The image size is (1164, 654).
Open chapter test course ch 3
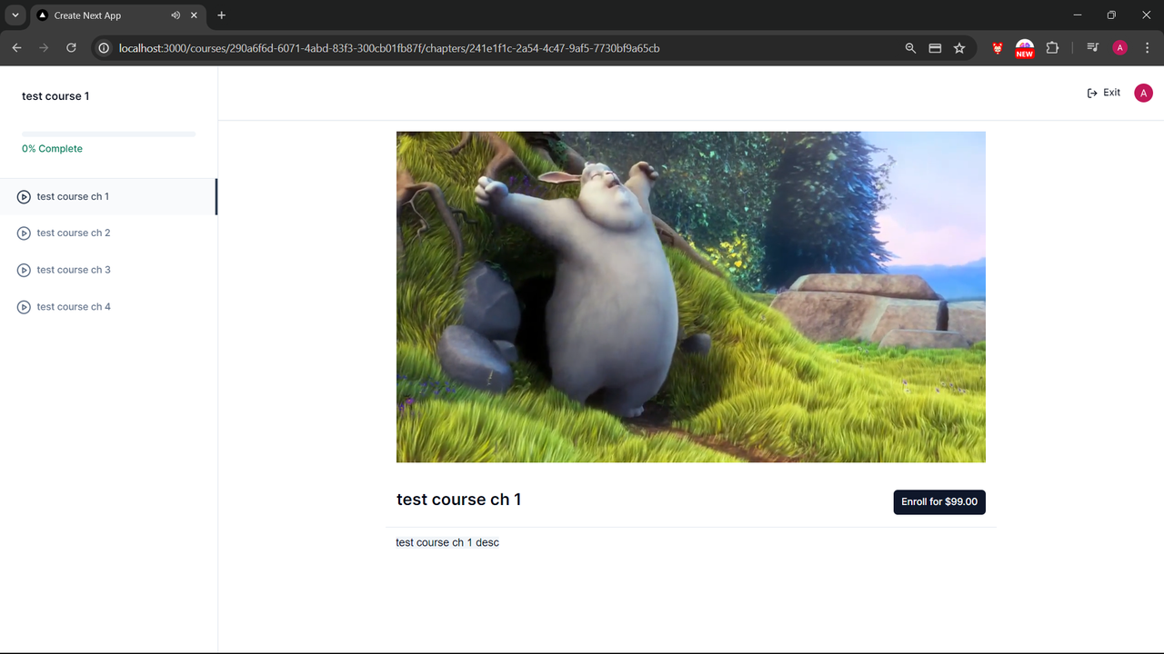click(x=108, y=270)
